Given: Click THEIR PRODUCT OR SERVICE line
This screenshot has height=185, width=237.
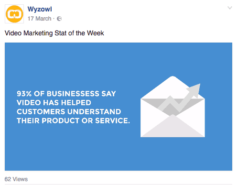Looking at the screenshot, I should 73,120.
